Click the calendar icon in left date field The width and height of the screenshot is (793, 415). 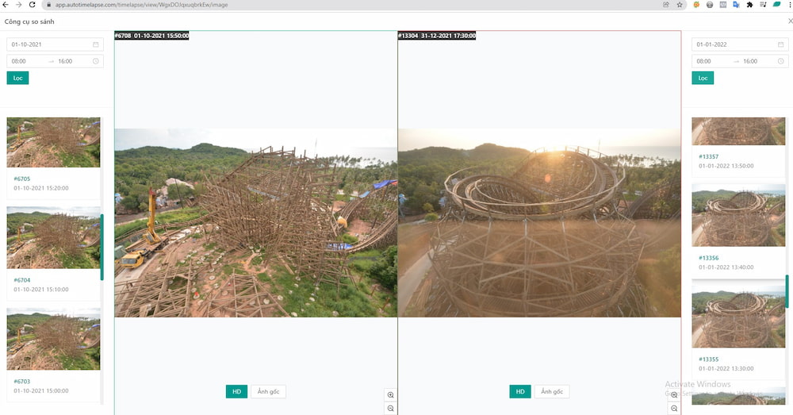pyautogui.click(x=96, y=44)
